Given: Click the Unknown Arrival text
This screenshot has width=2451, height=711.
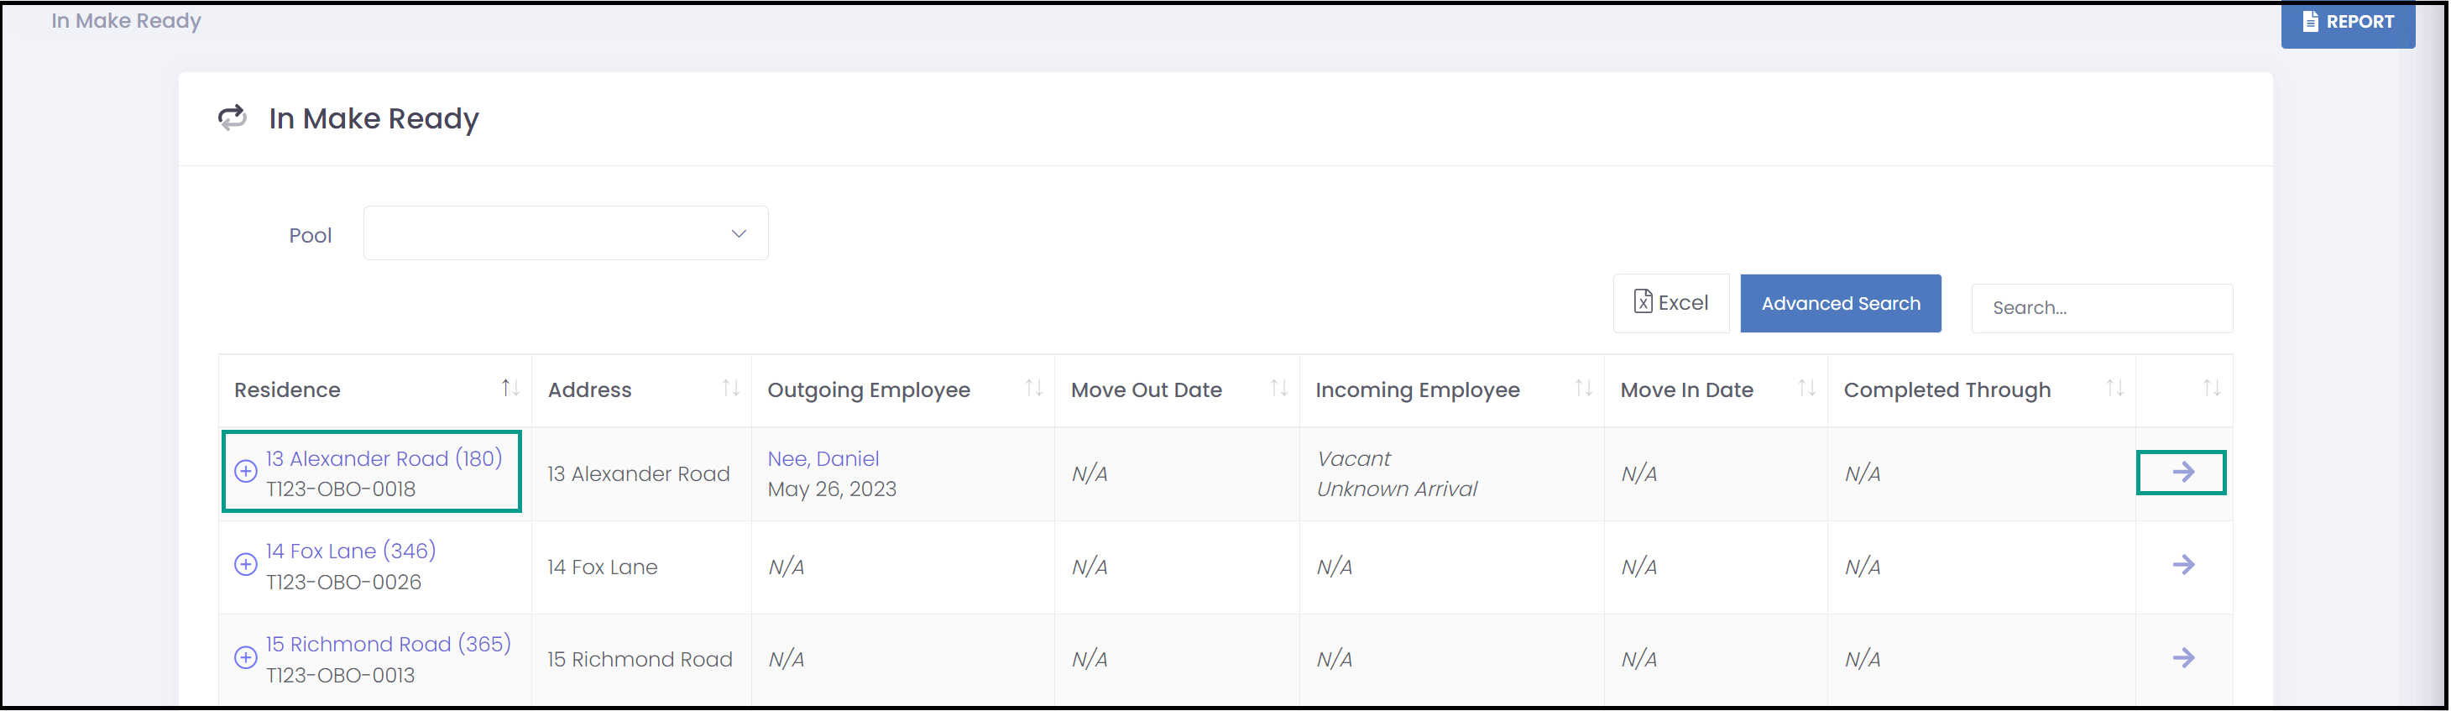Looking at the screenshot, I should pyautogui.click(x=1397, y=489).
